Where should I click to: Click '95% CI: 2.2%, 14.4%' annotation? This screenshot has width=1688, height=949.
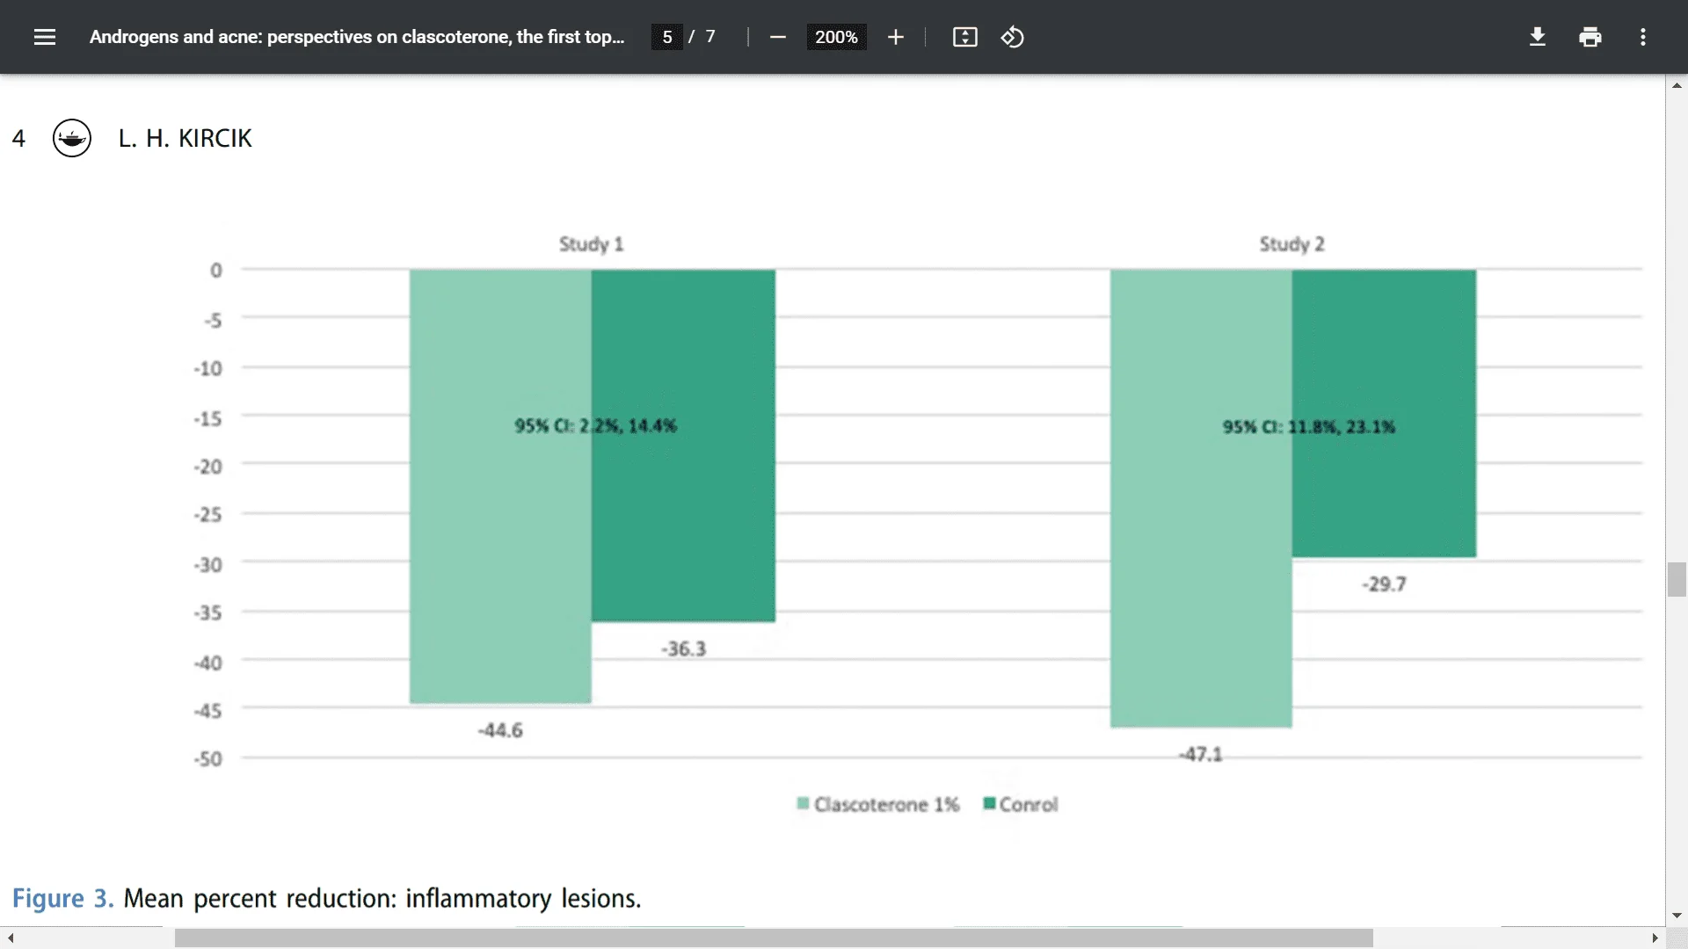[x=595, y=425]
